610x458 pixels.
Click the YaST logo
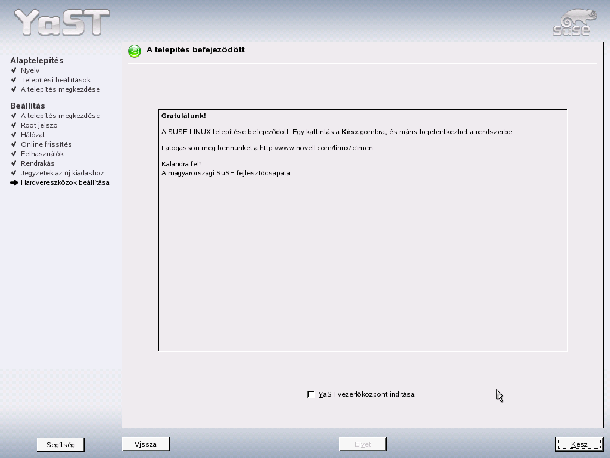[62, 23]
